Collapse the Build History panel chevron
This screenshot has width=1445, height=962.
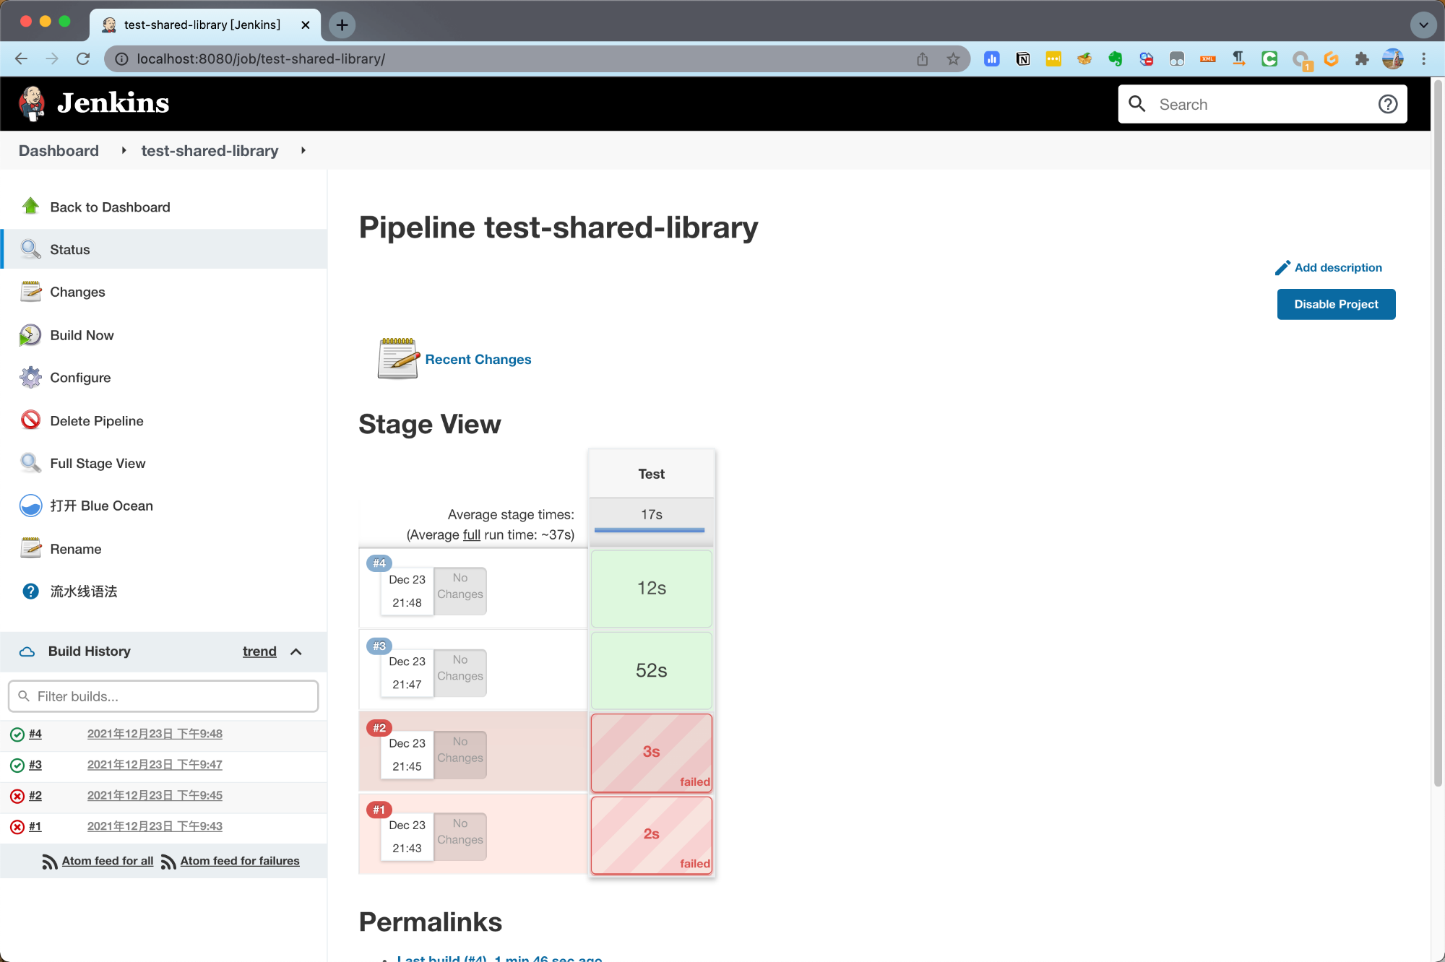[296, 651]
